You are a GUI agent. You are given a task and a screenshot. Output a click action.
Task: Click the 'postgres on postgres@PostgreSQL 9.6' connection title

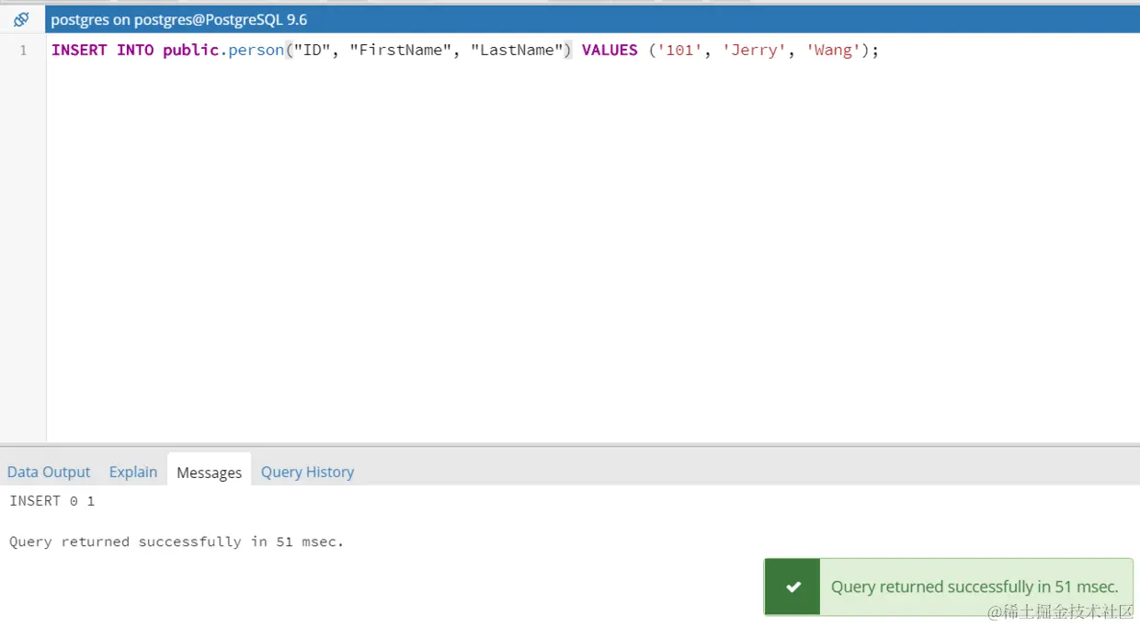(x=179, y=19)
